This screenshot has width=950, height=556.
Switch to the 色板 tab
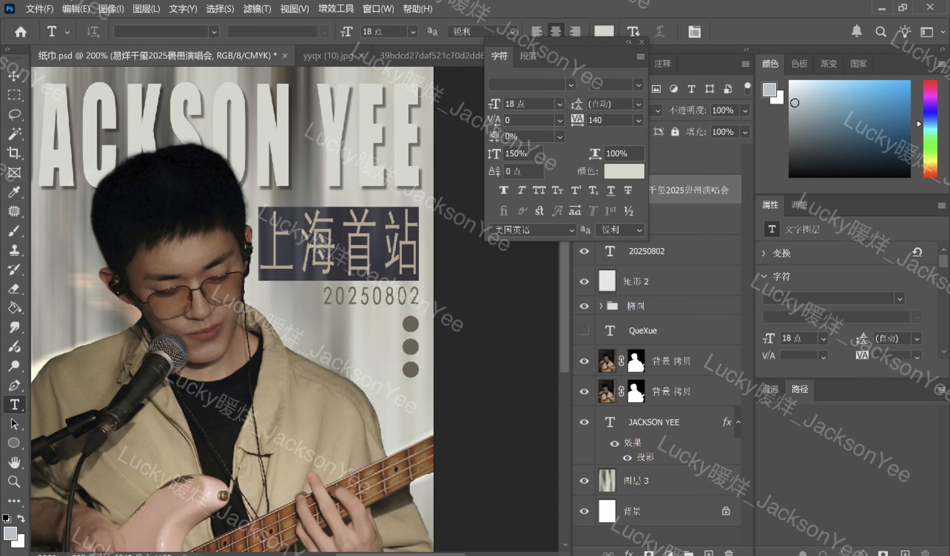click(799, 63)
